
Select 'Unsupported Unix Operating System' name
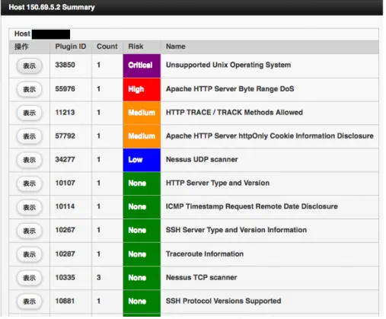click(x=228, y=65)
